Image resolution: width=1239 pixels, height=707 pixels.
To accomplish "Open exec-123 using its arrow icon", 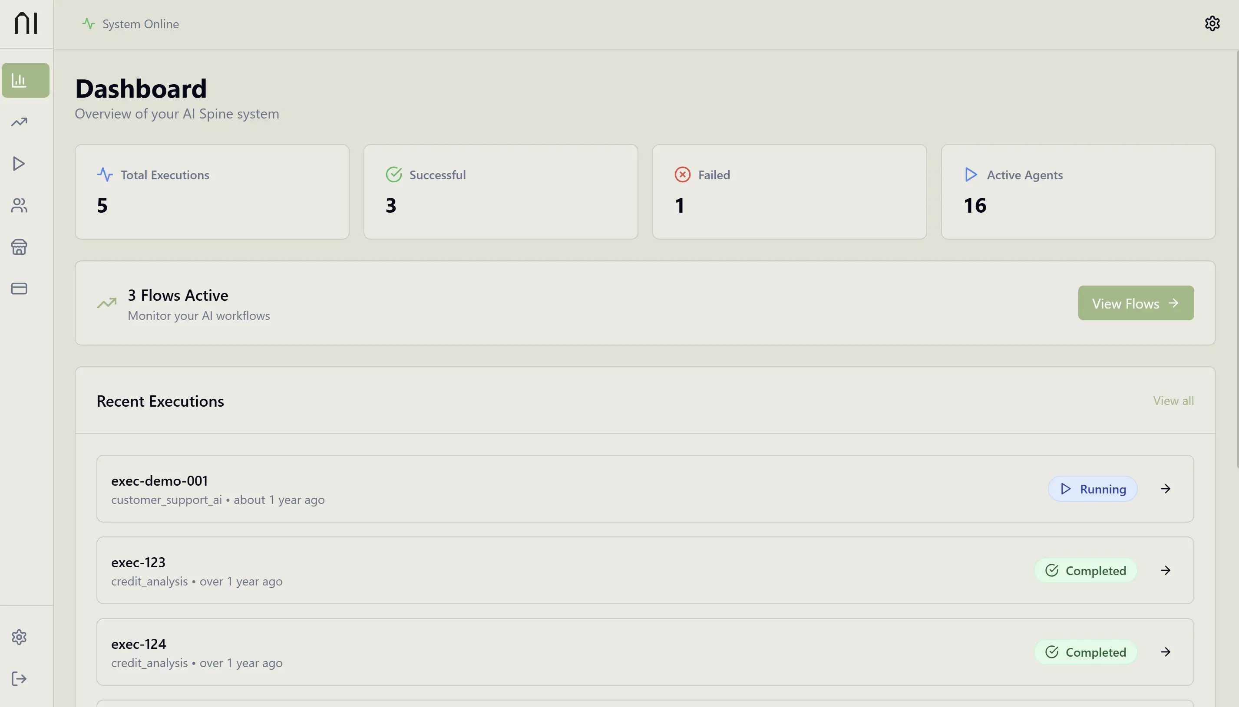I will tap(1166, 570).
